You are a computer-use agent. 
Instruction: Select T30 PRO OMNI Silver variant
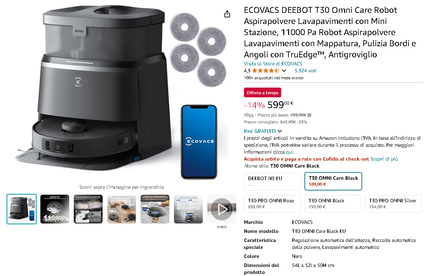[393, 204]
